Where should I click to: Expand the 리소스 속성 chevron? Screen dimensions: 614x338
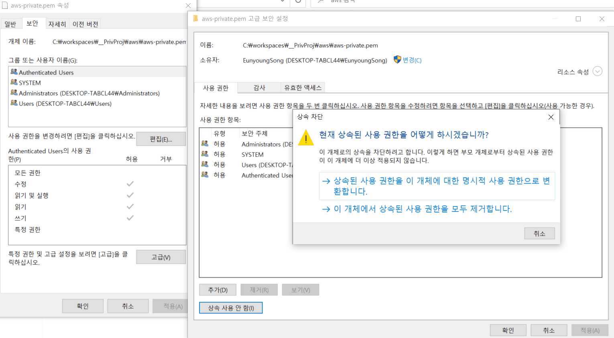pos(597,71)
